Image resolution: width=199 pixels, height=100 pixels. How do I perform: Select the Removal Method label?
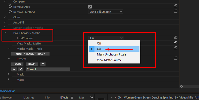24,12
